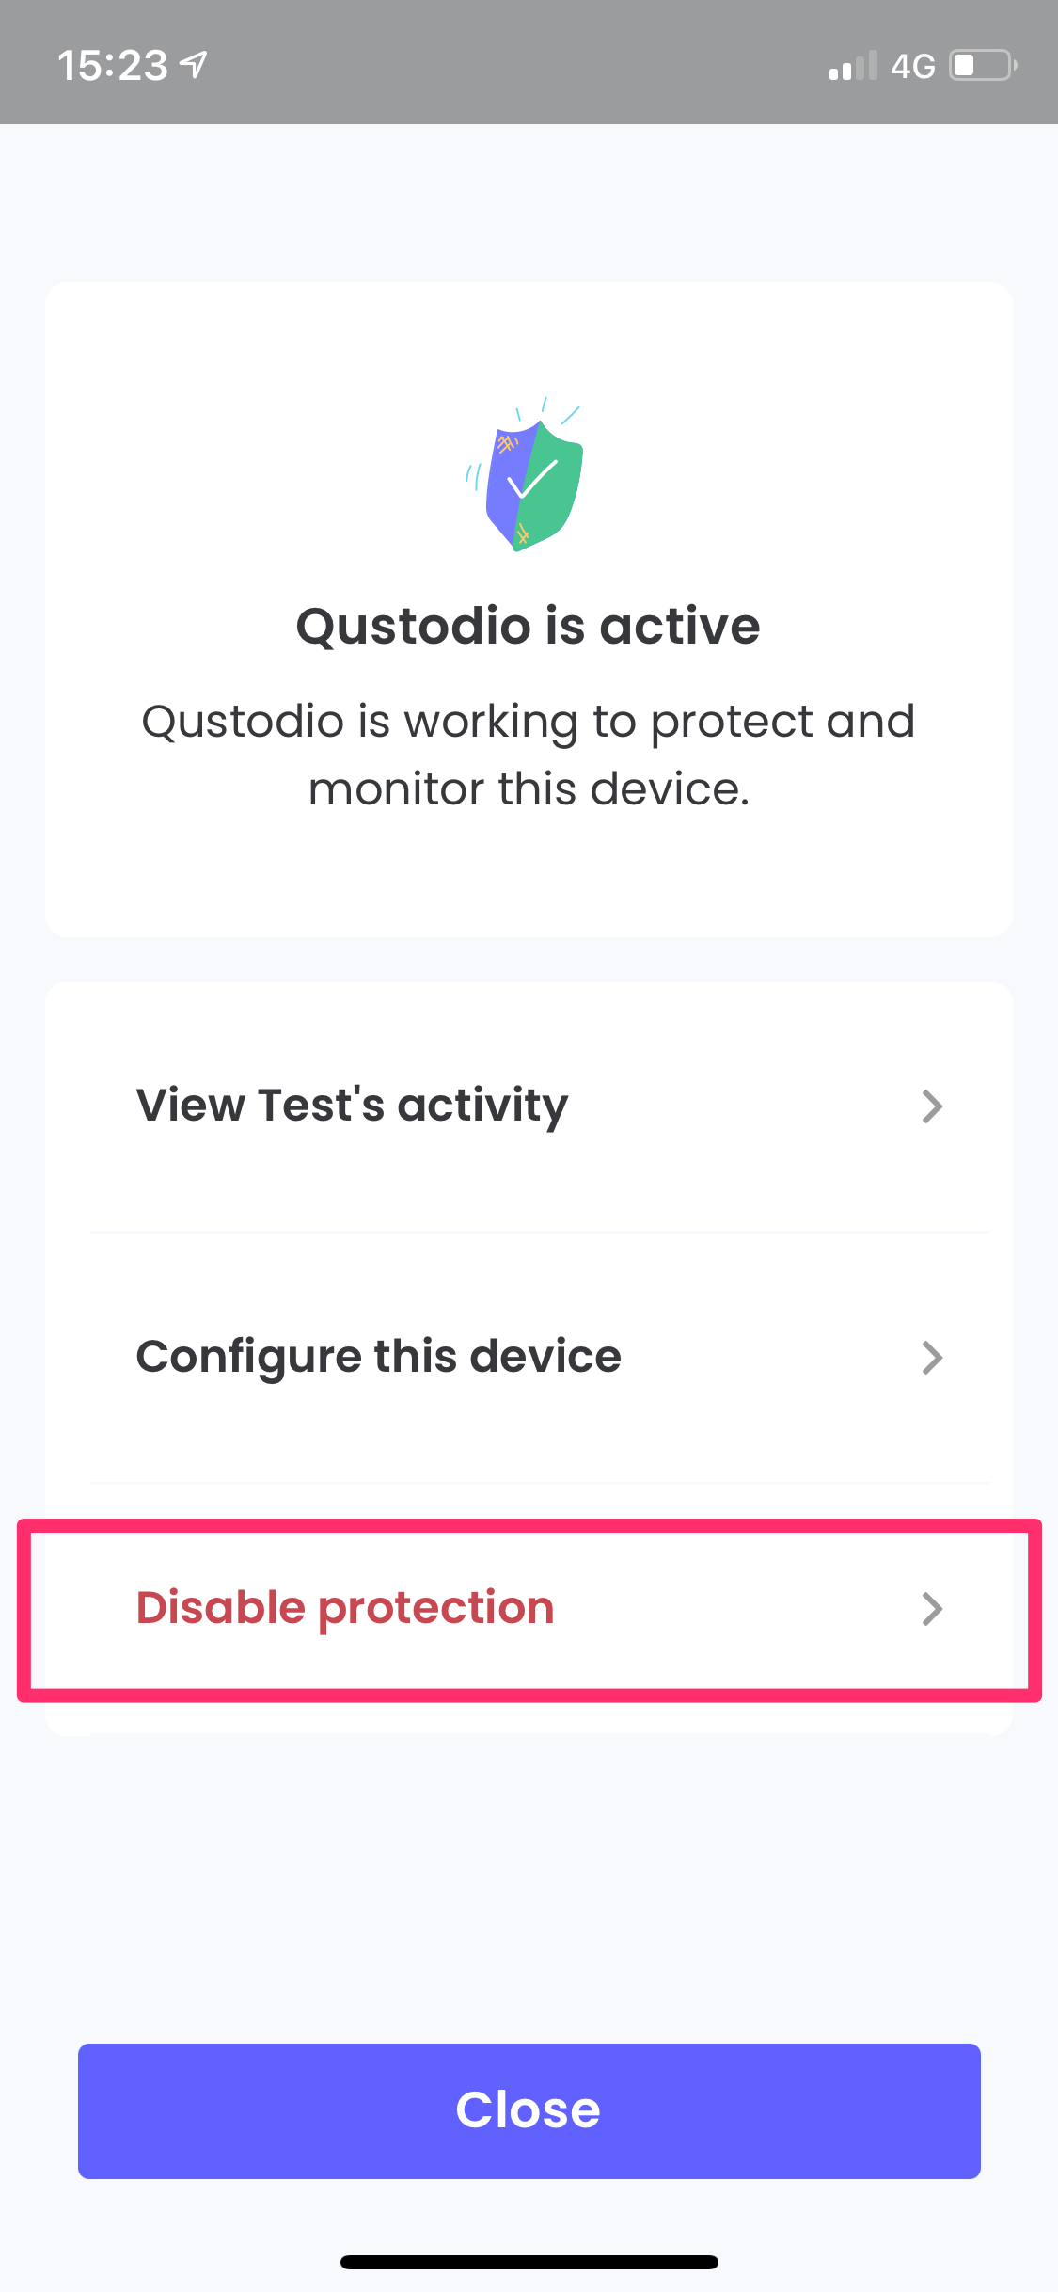Click the Qustodio is active heading
This screenshot has height=2292, width=1058.
point(529,625)
